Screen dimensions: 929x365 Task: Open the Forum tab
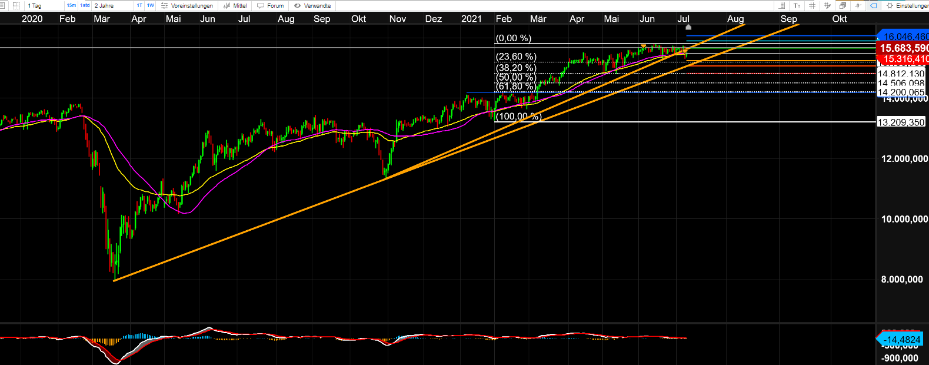click(271, 6)
